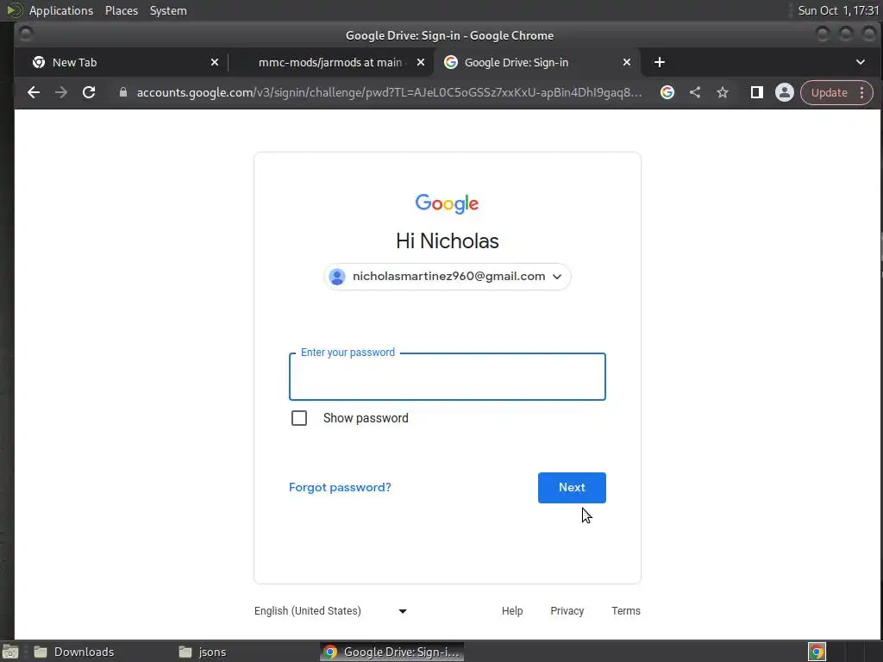
Task: Open the Help link
Action: (512, 611)
